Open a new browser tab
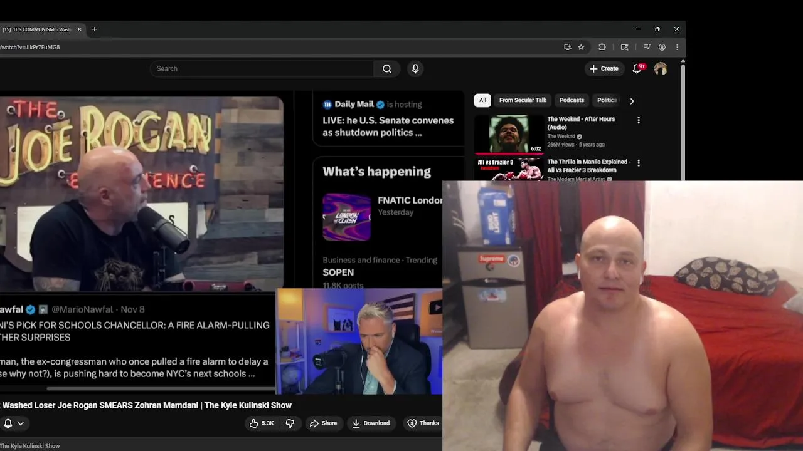Viewport: 803px width, 451px height. click(94, 29)
